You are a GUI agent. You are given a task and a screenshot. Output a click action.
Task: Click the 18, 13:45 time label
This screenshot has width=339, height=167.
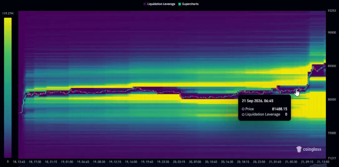(19, 162)
